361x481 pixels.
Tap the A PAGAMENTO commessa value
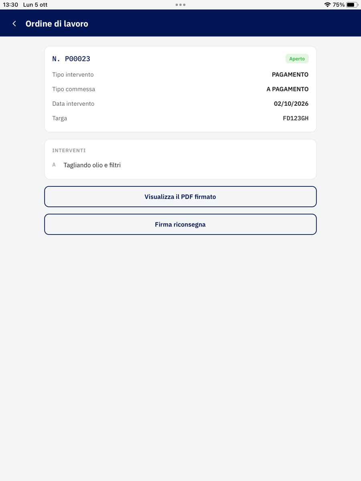(x=288, y=89)
